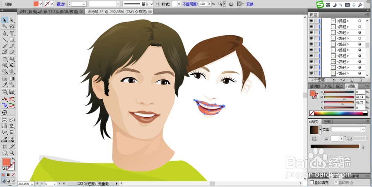Screen dimensions: 372x187
Task: Open the 色板 panel tab
Action: 327,121
